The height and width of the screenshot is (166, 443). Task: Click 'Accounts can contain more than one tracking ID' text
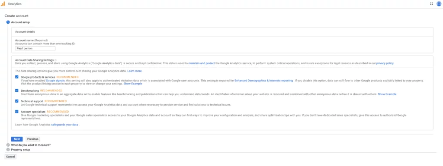tap(45, 44)
